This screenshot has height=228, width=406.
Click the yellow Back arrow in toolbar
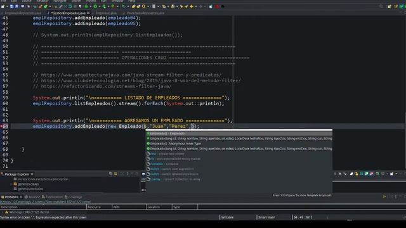192,6
